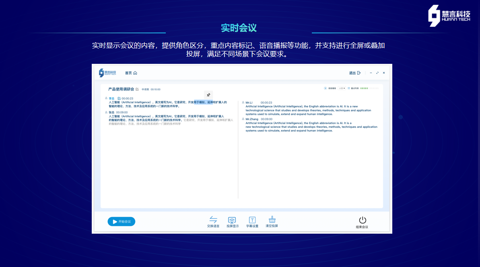
Task: Edit the meeting title 产品使用调研会
Action: pyautogui.click(x=137, y=89)
